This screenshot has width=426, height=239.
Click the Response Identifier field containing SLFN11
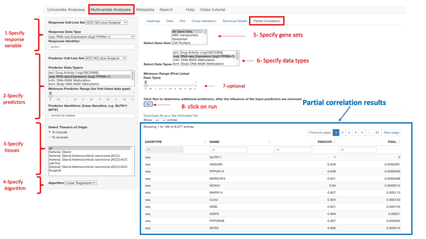[92, 47]
